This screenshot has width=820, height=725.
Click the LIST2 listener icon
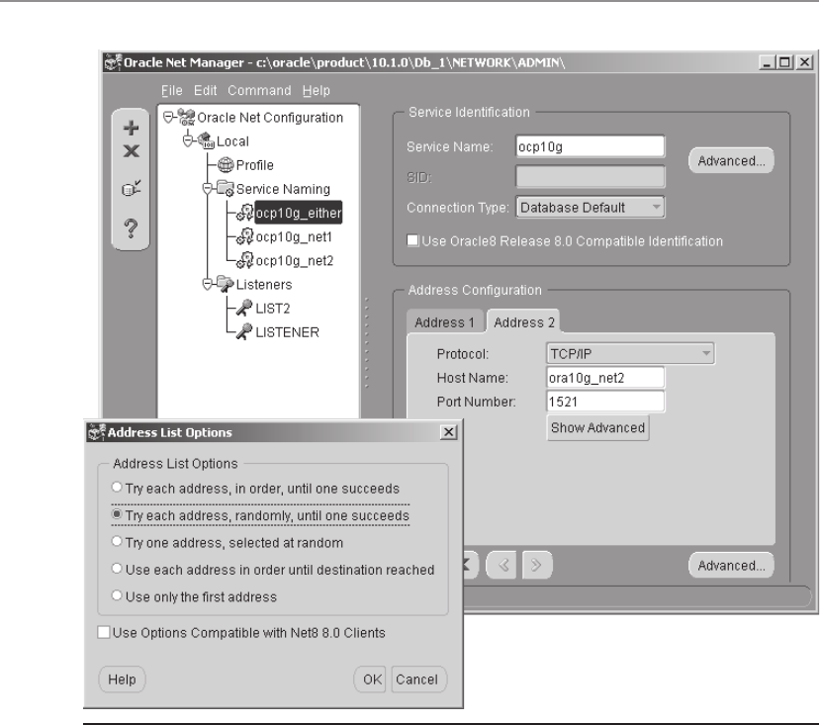(x=244, y=308)
